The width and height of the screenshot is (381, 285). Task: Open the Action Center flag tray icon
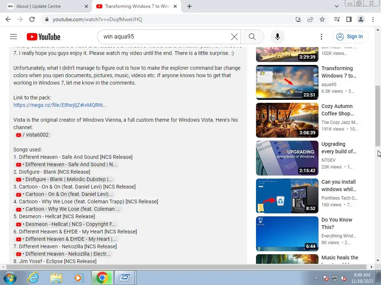(326, 278)
